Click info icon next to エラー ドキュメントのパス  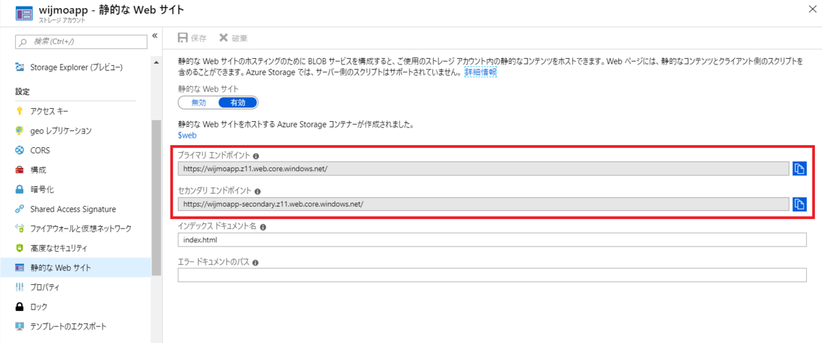[256, 262]
